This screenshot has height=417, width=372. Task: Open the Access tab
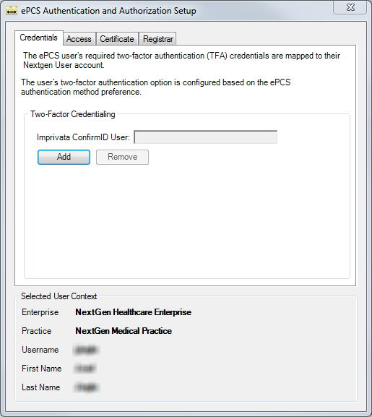click(x=79, y=39)
